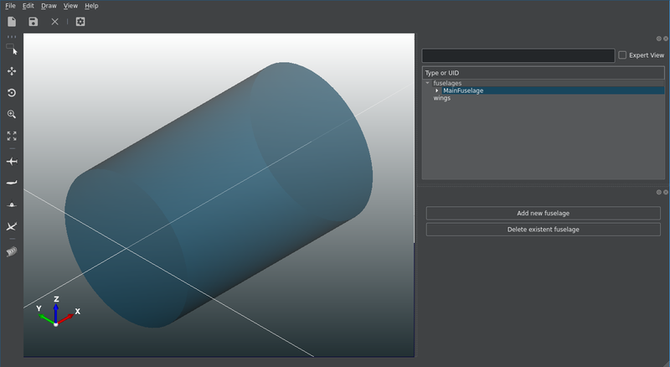Screen dimensions: 670x367
Task: Click the tree search input field
Action: (518, 55)
